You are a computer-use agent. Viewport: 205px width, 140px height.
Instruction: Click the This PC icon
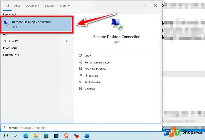click(x=5, y=41)
